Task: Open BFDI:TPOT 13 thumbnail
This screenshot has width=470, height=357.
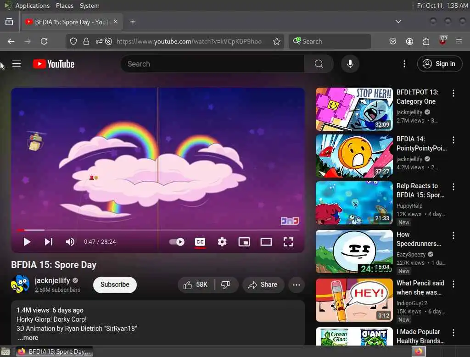Action: (354, 109)
